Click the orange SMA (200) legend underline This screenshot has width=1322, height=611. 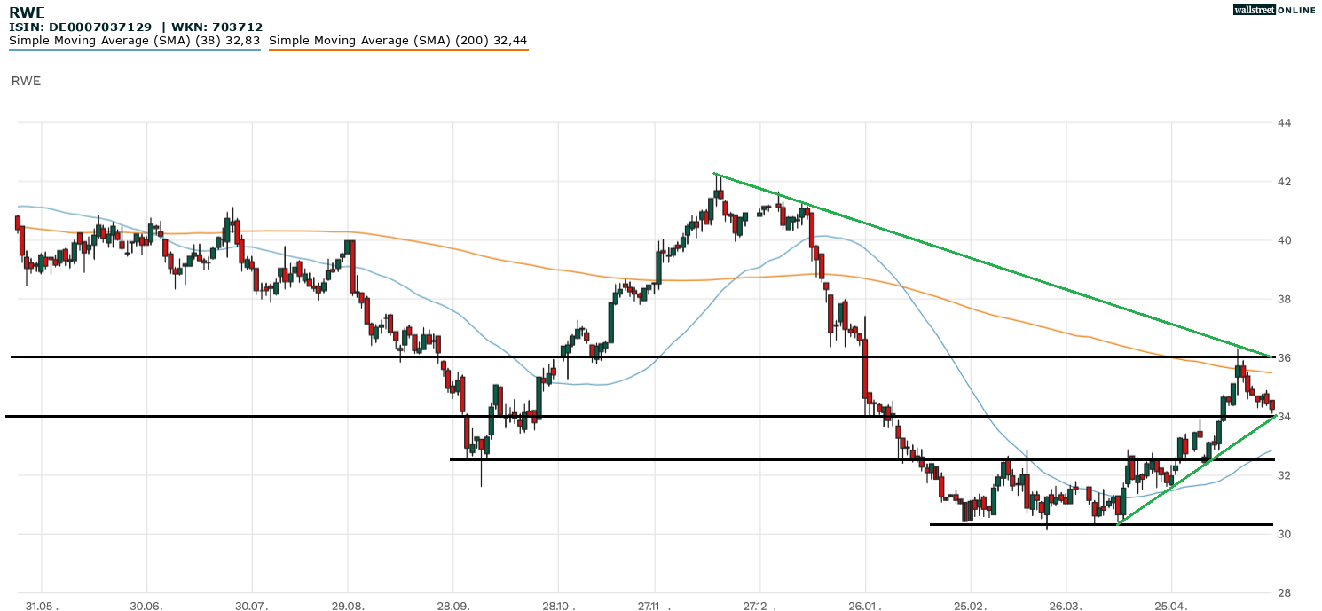(x=397, y=50)
